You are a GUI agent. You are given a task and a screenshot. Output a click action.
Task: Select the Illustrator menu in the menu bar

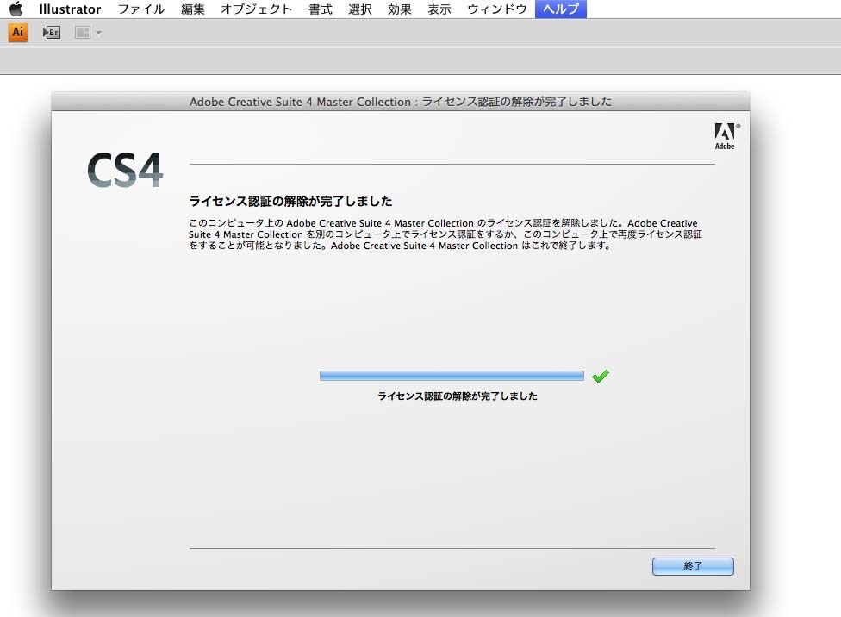tap(69, 9)
